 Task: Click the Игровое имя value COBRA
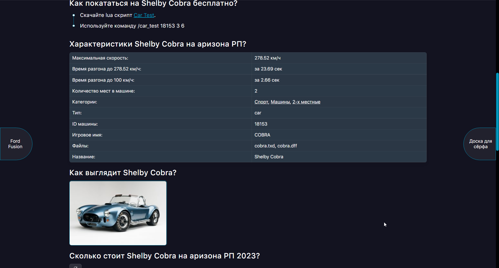click(x=262, y=135)
